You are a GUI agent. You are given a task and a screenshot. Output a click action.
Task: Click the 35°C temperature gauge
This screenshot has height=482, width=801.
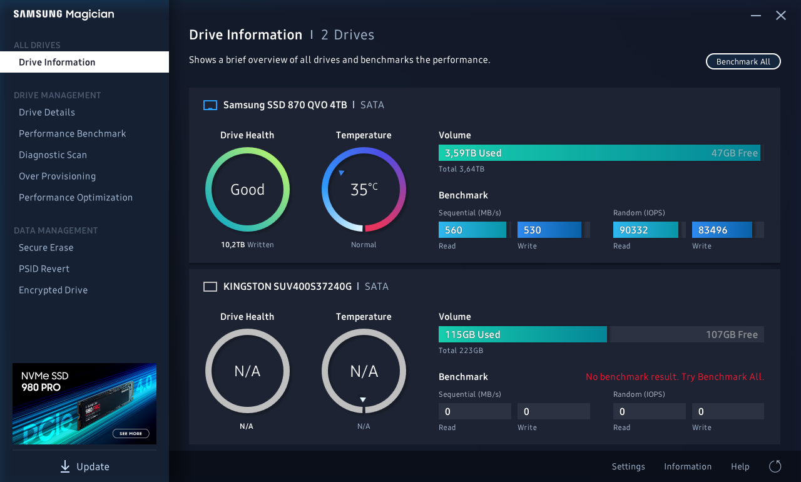(364, 190)
